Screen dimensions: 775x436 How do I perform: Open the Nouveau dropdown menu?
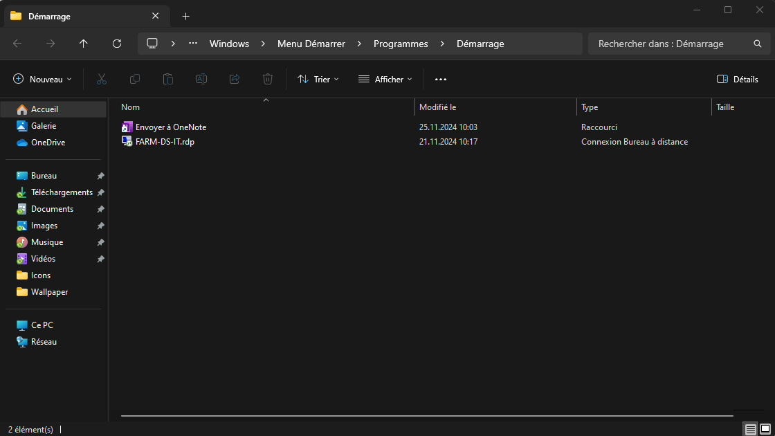43,80
